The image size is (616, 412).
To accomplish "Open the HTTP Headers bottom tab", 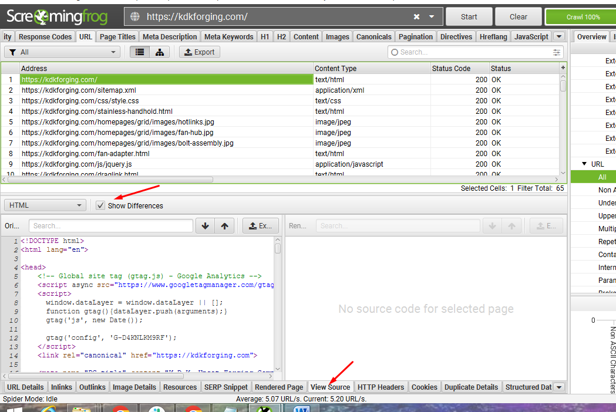I will pyautogui.click(x=381, y=387).
